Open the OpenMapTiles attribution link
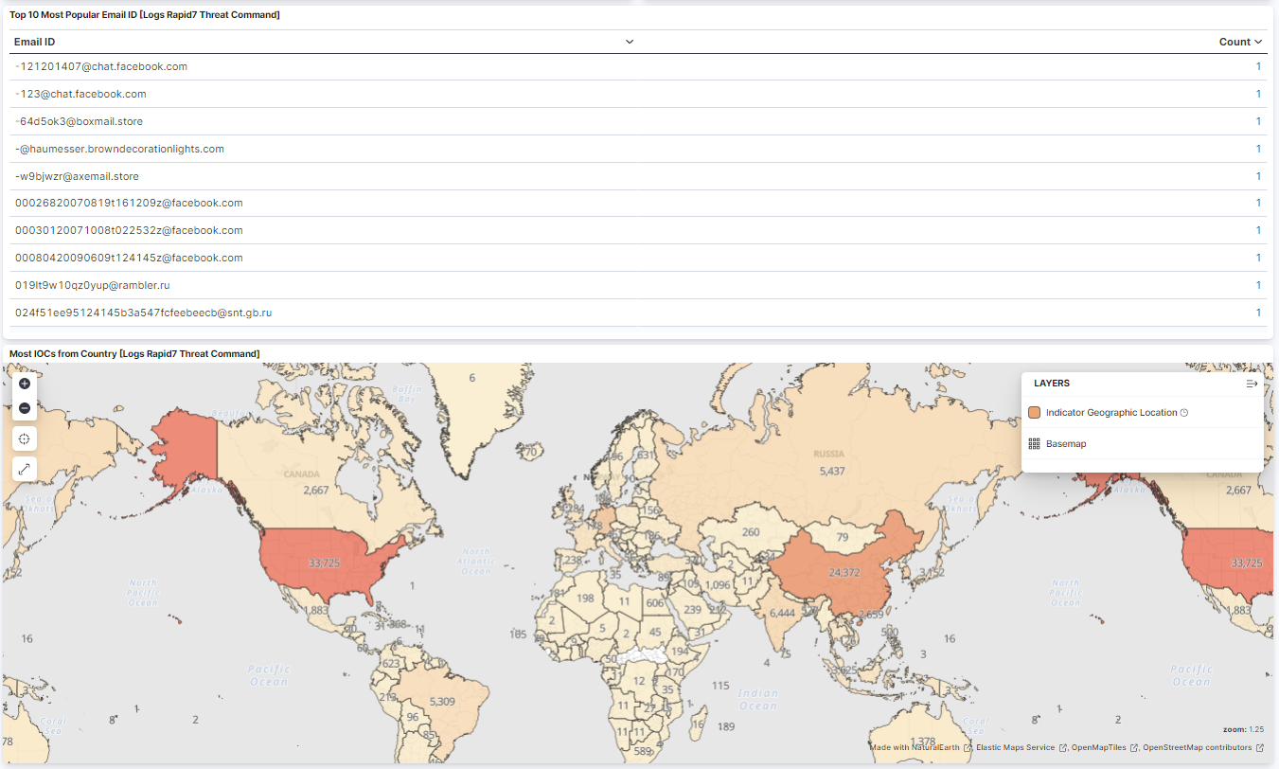The height and width of the screenshot is (769, 1279). pos(1098,748)
